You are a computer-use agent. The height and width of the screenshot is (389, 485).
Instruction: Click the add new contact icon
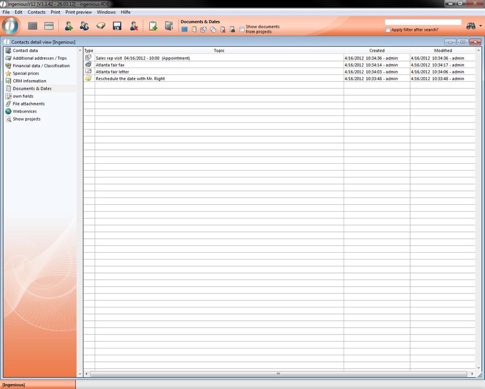[x=69, y=26]
